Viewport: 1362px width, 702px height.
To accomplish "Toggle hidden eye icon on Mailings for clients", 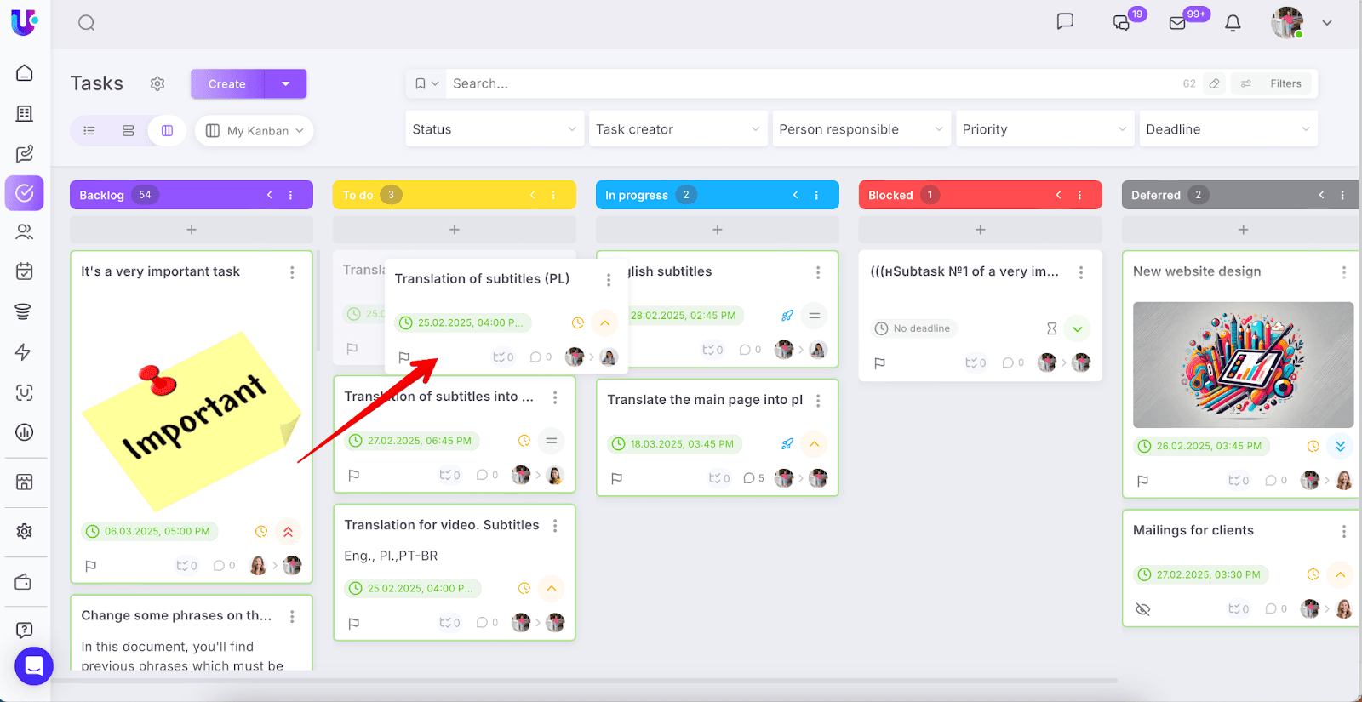I will [1143, 609].
